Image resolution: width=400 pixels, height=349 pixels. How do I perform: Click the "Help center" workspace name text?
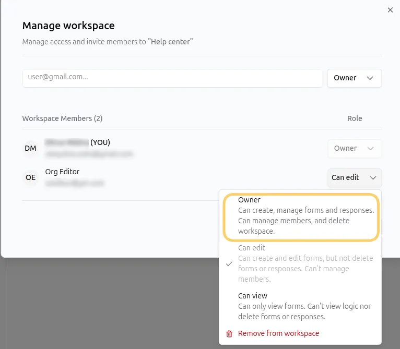(170, 42)
